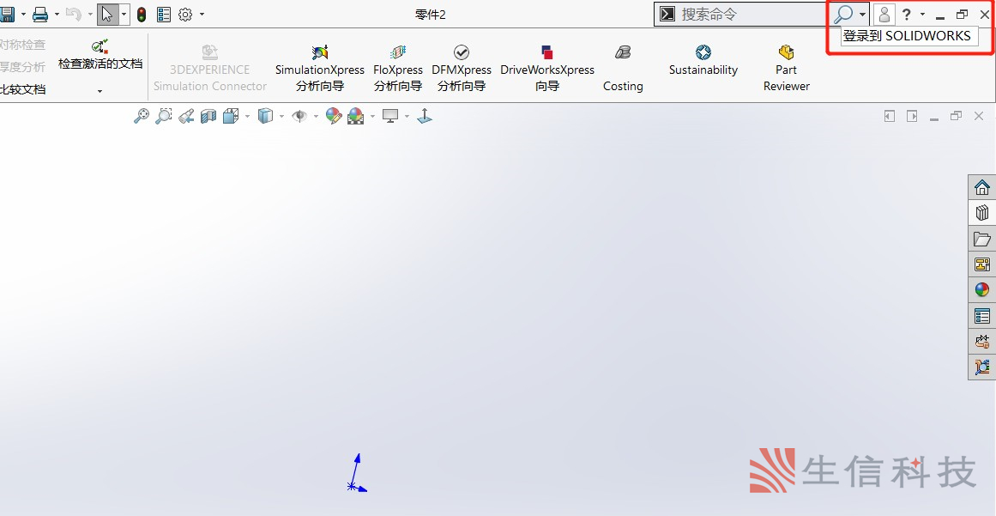Open the View Palette task pane tab

(x=982, y=264)
